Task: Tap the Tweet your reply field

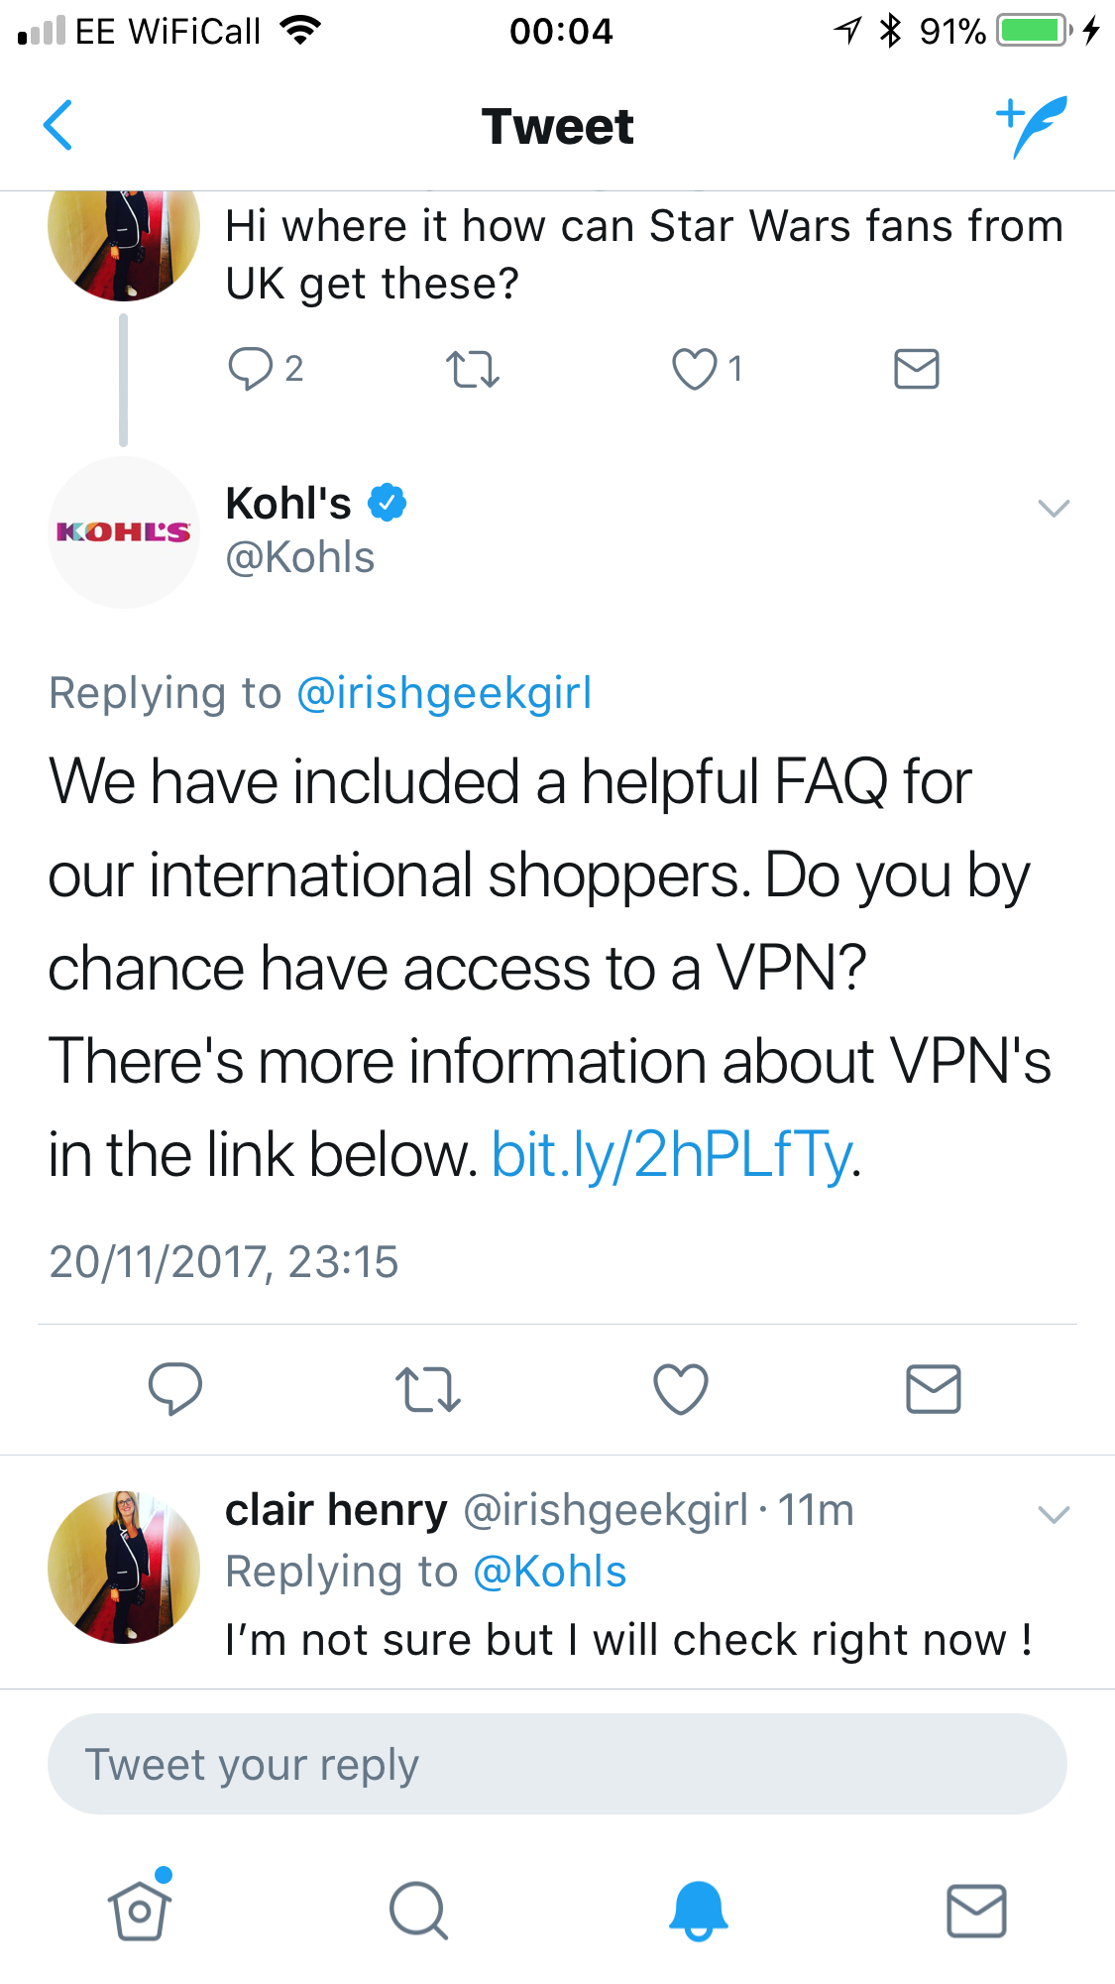Action: (557, 1765)
